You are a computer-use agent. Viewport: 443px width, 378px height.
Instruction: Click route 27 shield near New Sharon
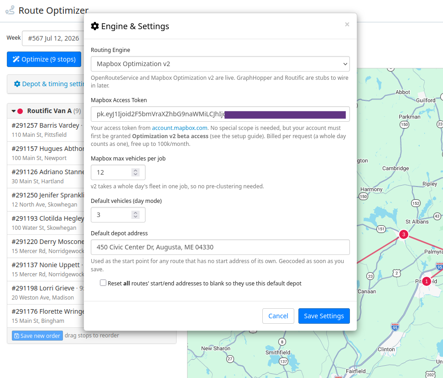[x=230, y=359]
